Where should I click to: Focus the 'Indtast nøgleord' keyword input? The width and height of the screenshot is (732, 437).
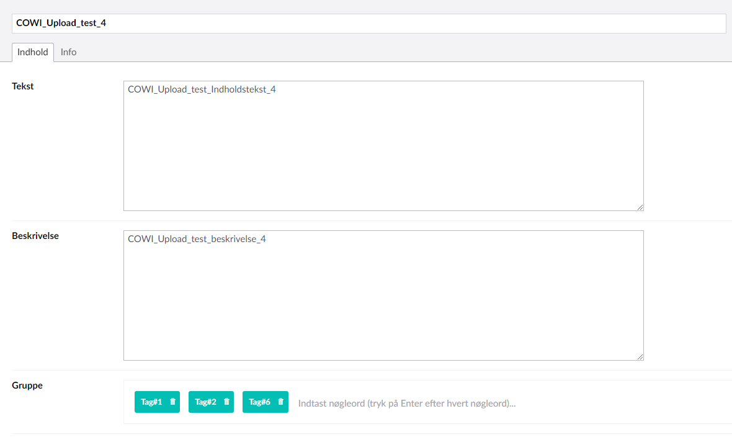pyautogui.click(x=407, y=403)
